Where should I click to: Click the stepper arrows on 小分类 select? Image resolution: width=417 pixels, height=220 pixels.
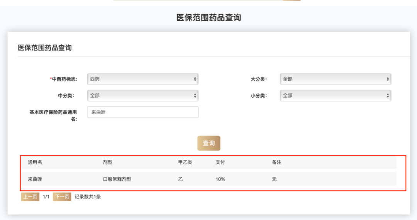point(388,95)
